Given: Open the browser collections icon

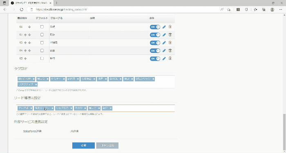Looking at the screenshot, I should pyautogui.click(x=264, y=9).
